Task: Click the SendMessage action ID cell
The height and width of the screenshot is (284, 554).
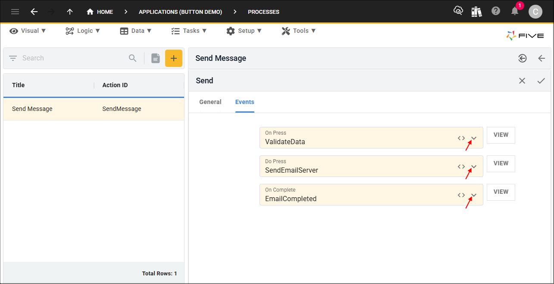Action: click(122, 109)
